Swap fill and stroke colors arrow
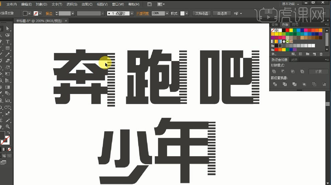Screen dimensions: 331x185 click(x=9, y=132)
